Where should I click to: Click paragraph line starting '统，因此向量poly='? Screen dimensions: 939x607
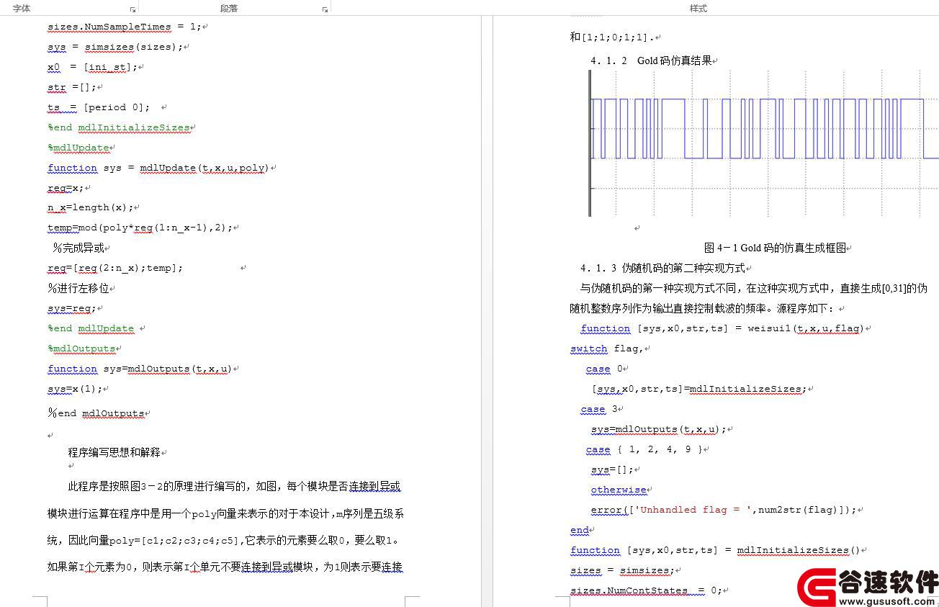[x=223, y=540]
